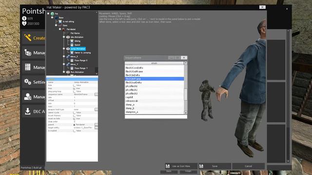Click the Pointshop settings gears icon
Image resolution: width=312 pixels, height=175 pixels.
click(28, 82)
